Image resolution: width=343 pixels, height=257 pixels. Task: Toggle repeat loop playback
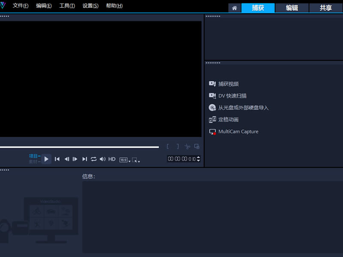tap(93, 159)
